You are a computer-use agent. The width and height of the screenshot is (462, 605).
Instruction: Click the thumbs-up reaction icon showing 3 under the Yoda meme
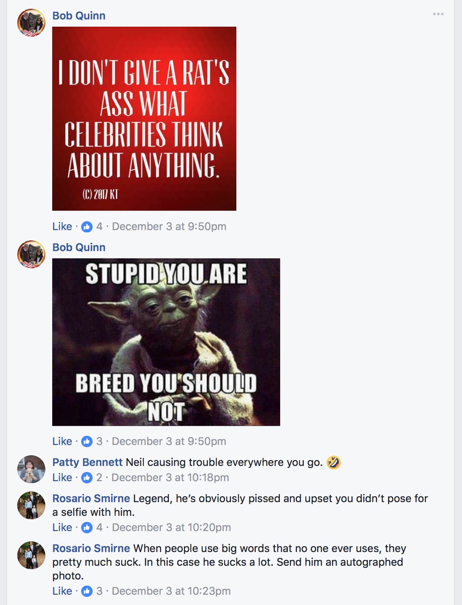pyautogui.click(x=87, y=442)
